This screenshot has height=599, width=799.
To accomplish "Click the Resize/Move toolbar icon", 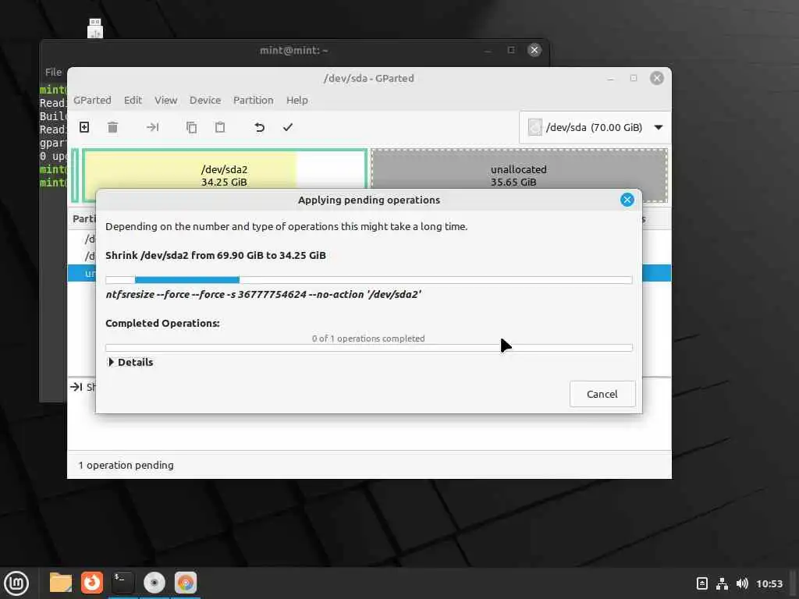I will [x=152, y=127].
